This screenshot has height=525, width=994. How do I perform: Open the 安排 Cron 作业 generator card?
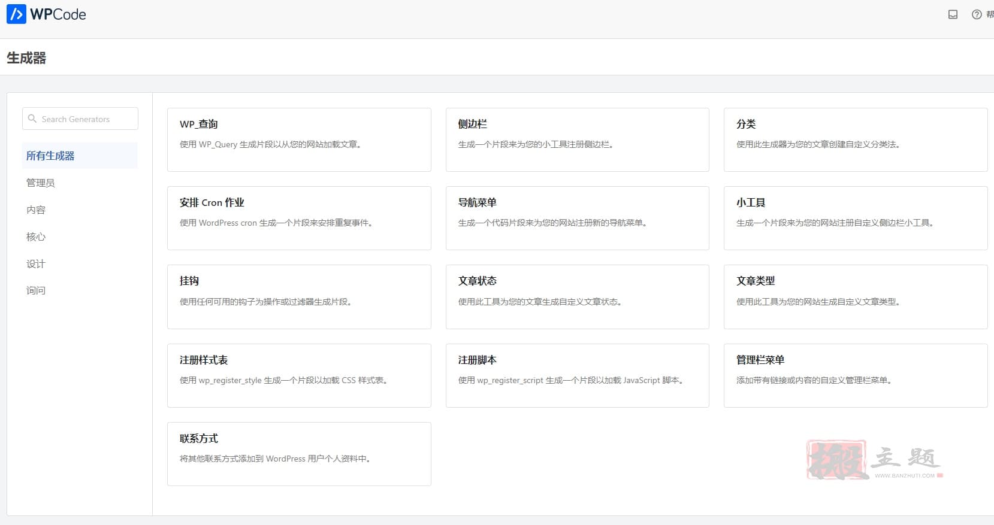tap(299, 218)
